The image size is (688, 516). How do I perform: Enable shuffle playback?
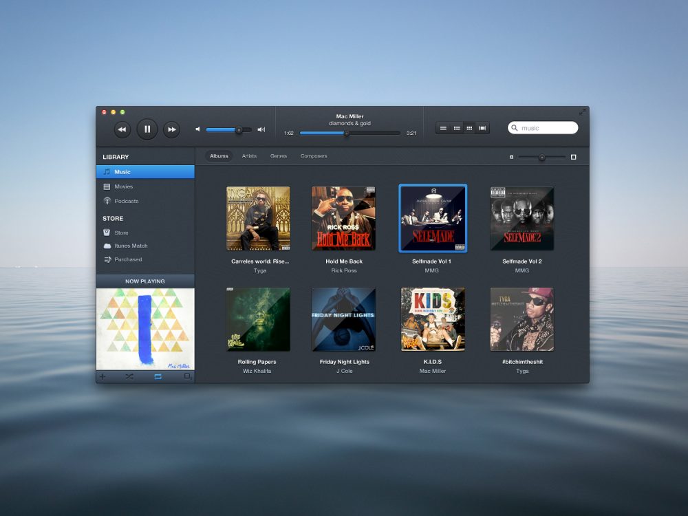129,377
